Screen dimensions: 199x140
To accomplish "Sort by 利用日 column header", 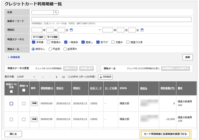I will [77, 88].
